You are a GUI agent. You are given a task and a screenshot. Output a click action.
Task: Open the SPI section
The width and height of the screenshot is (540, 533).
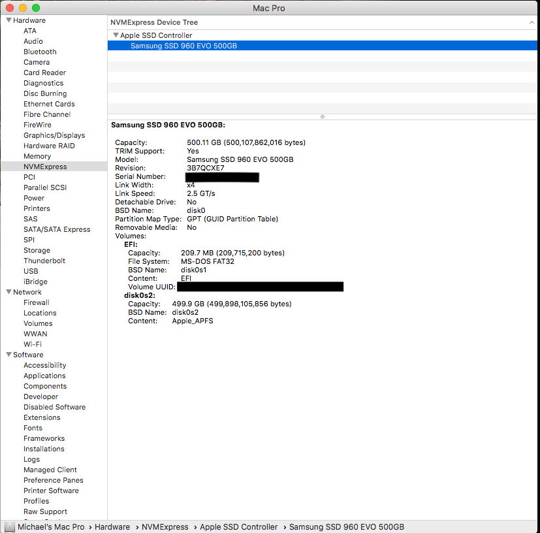[x=29, y=240]
